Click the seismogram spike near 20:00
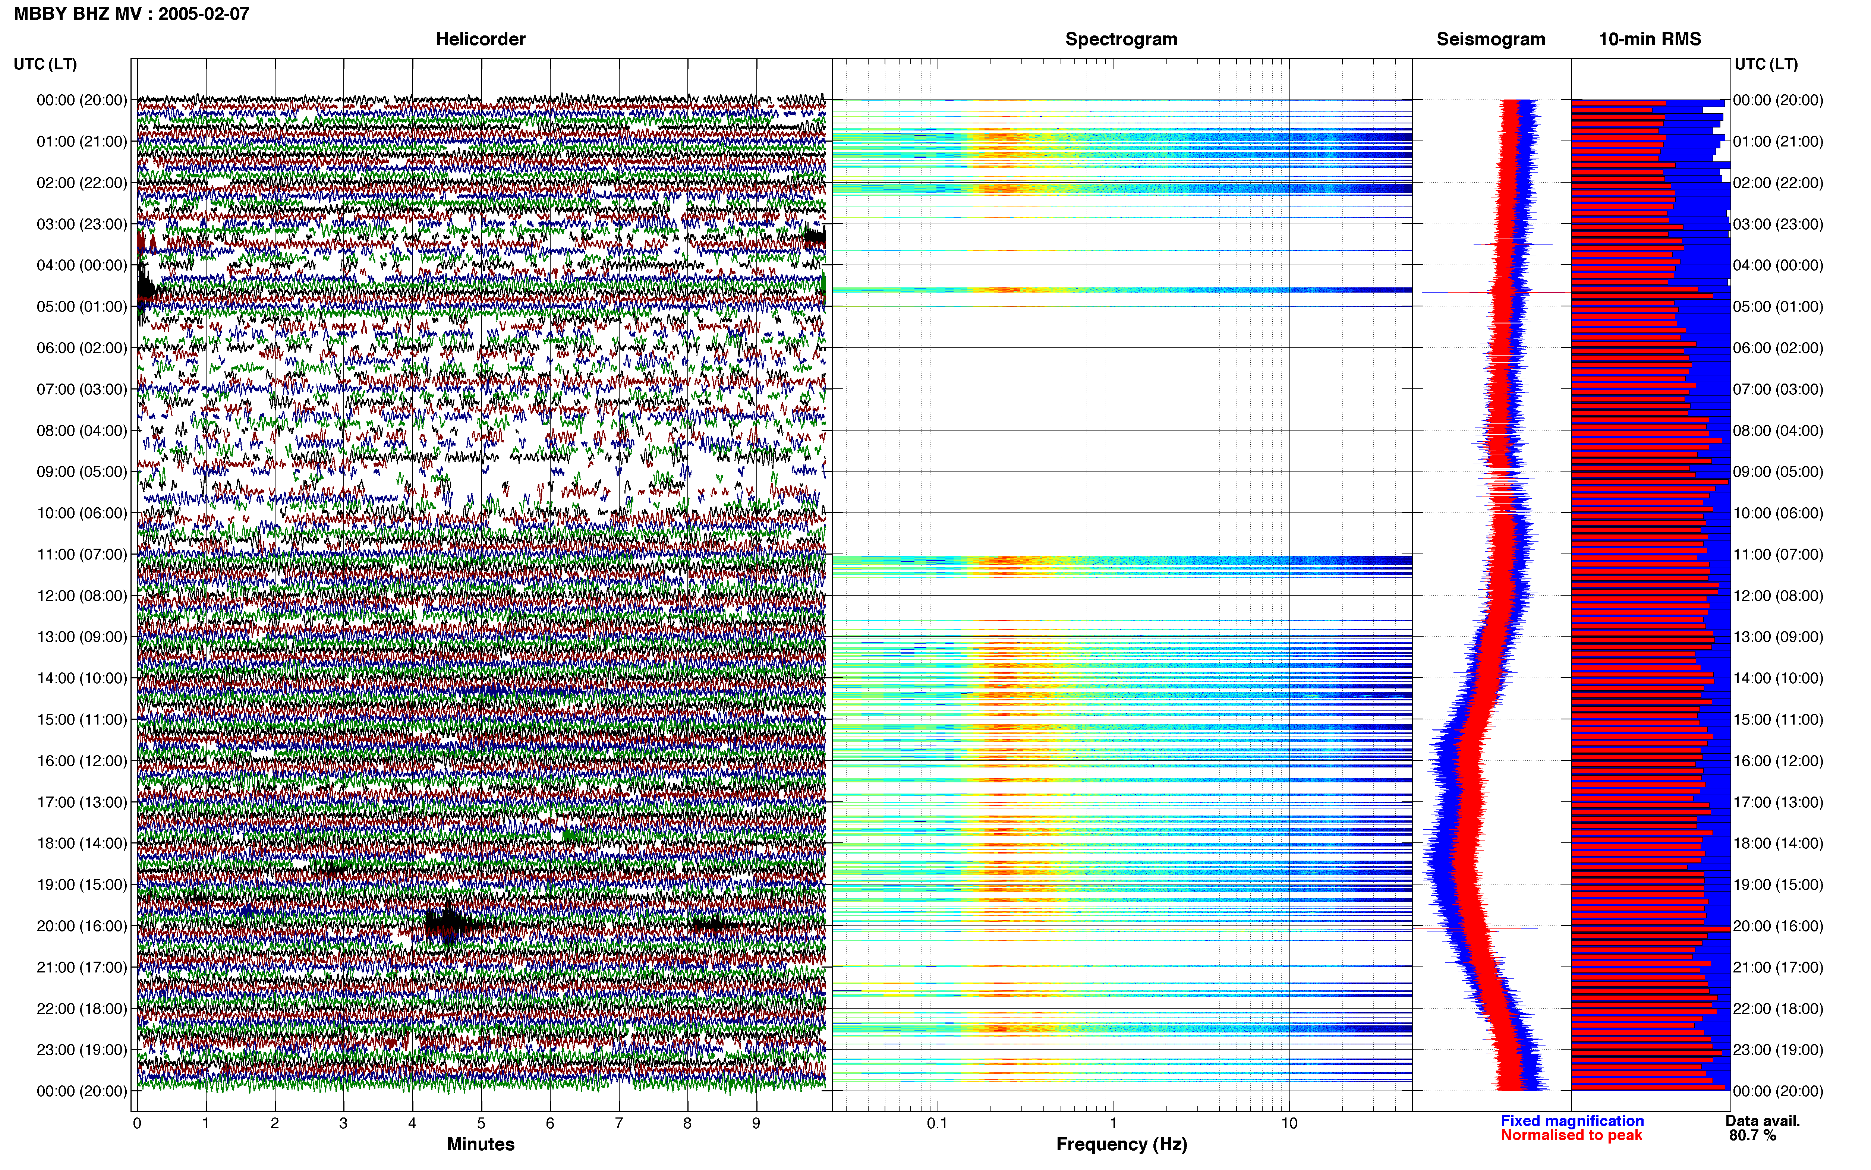 [1480, 928]
